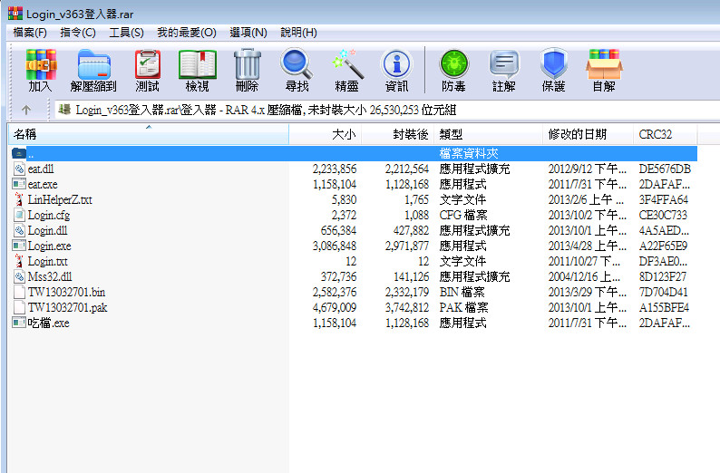Click the 資訊 (Info) icon
The image size is (720, 473).
[397, 64]
